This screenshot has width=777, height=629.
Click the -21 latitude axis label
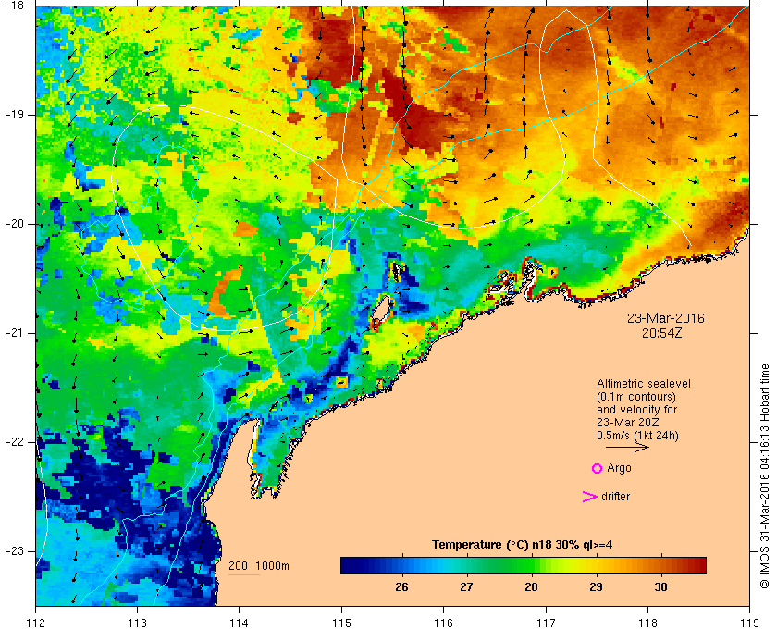click(x=16, y=333)
